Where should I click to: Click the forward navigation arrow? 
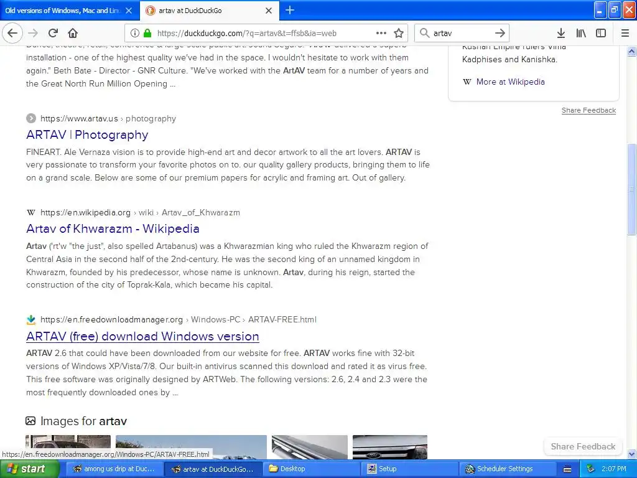pos(33,33)
